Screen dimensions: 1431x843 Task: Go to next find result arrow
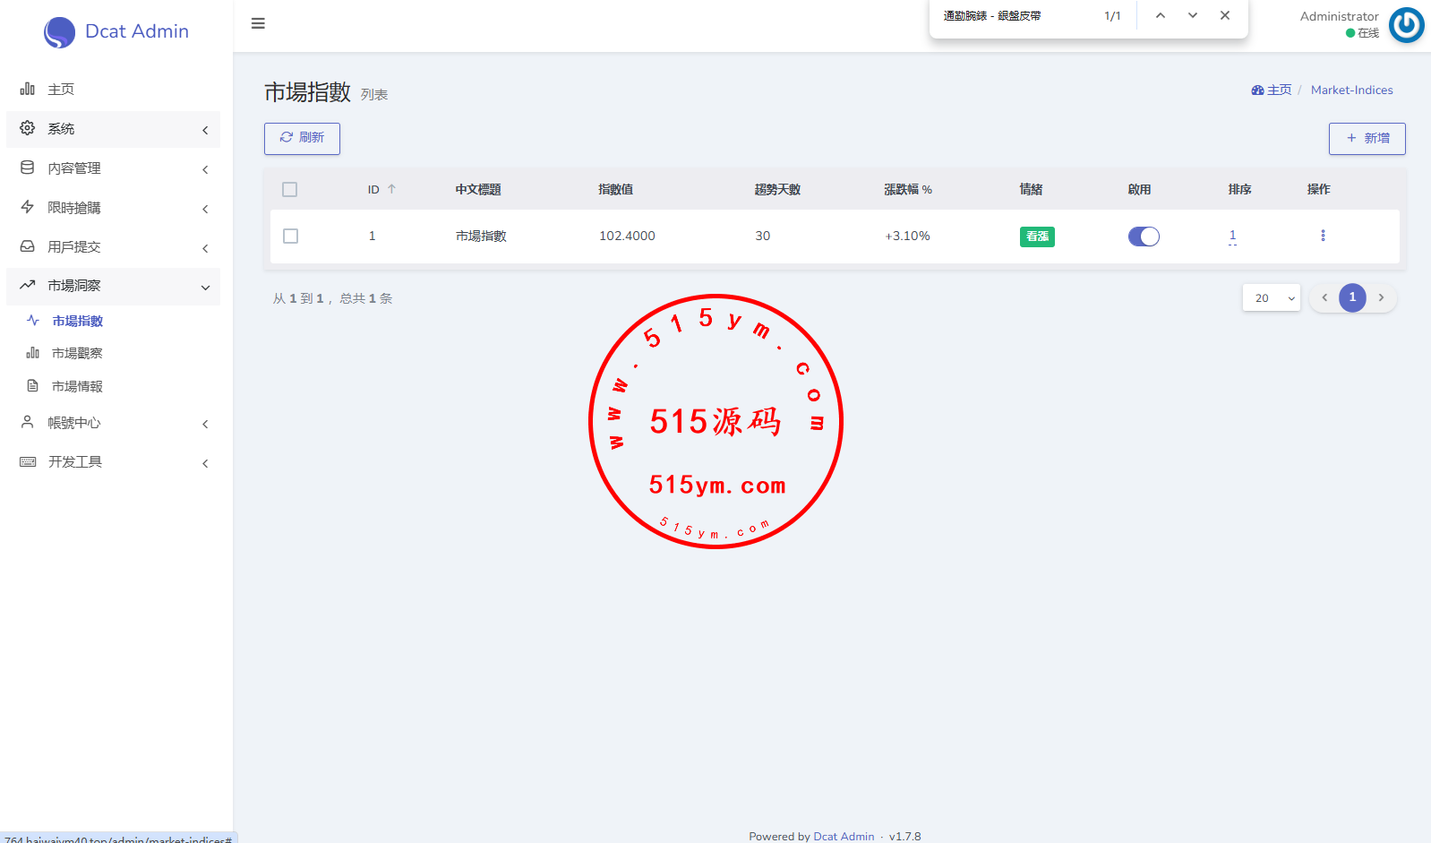coord(1193,15)
